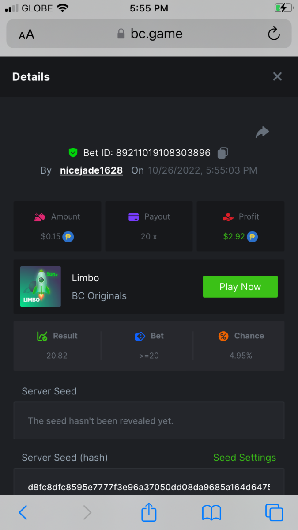Image resolution: width=298 pixels, height=530 pixels.
Task: Tap the Limbo game thumbnail
Action: pyautogui.click(x=41, y=286)
